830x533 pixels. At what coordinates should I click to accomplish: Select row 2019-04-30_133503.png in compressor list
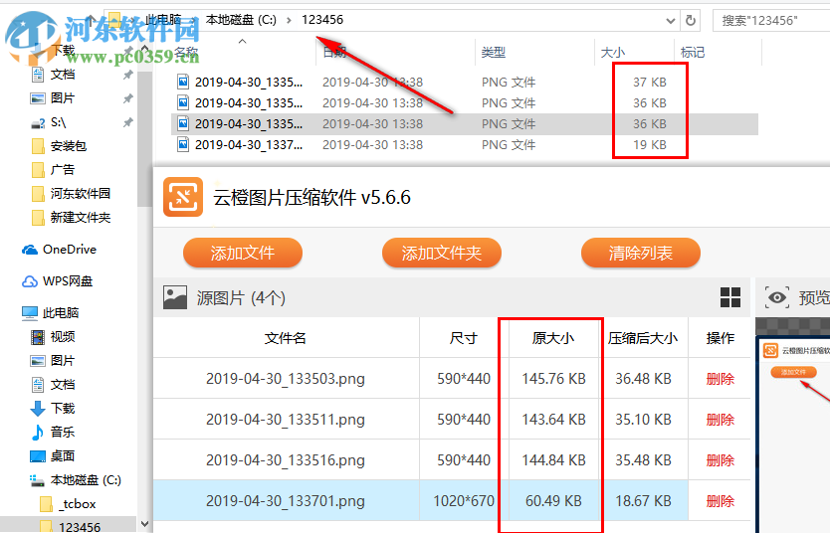pos(452,379)
